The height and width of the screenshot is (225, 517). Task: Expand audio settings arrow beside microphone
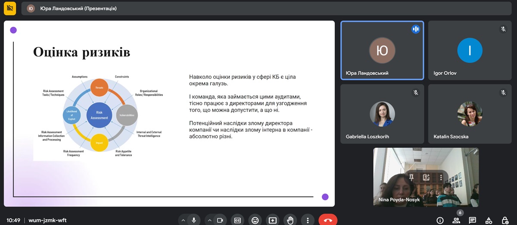[183, 220]
